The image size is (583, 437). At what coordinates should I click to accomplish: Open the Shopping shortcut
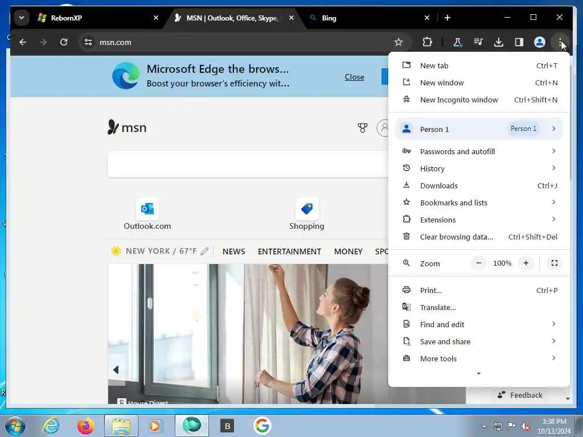pyautogui.click(x=307, y=214)
